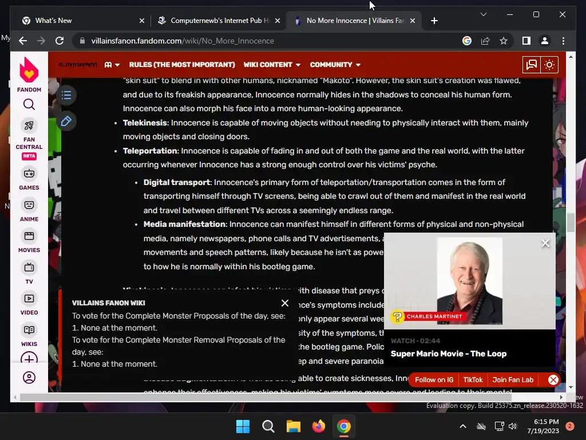The image size is (586, 440).
Task: Go back to previous page
Action: 23,41
